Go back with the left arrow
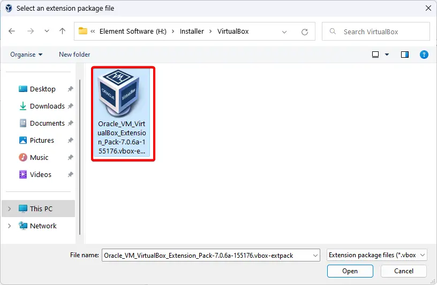Screen dimensions: 437x285 (12, 31)
